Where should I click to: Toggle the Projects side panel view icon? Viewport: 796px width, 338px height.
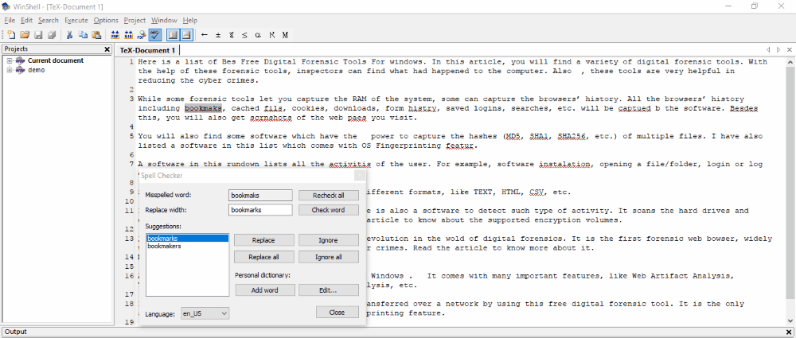pyautogui.click(x=173, y=35)
